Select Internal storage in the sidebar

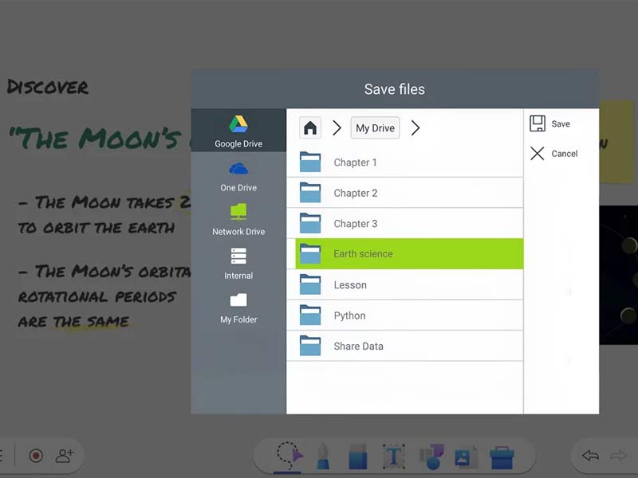tap(238, 264)
